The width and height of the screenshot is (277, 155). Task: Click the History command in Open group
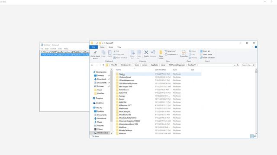pos(193,58)
